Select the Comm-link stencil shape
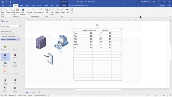 (x=15, y=72)
